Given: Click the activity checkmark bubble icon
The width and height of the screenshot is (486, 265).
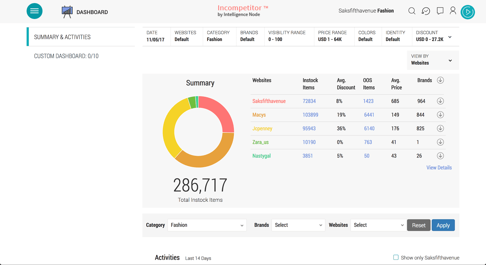Looking at the screenshot, I should (x=425, y=11).
